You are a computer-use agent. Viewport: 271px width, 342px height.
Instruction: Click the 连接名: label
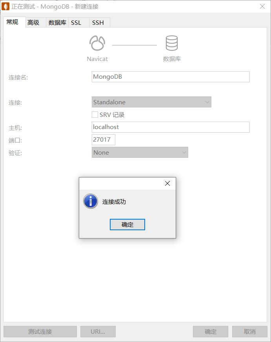18,78
